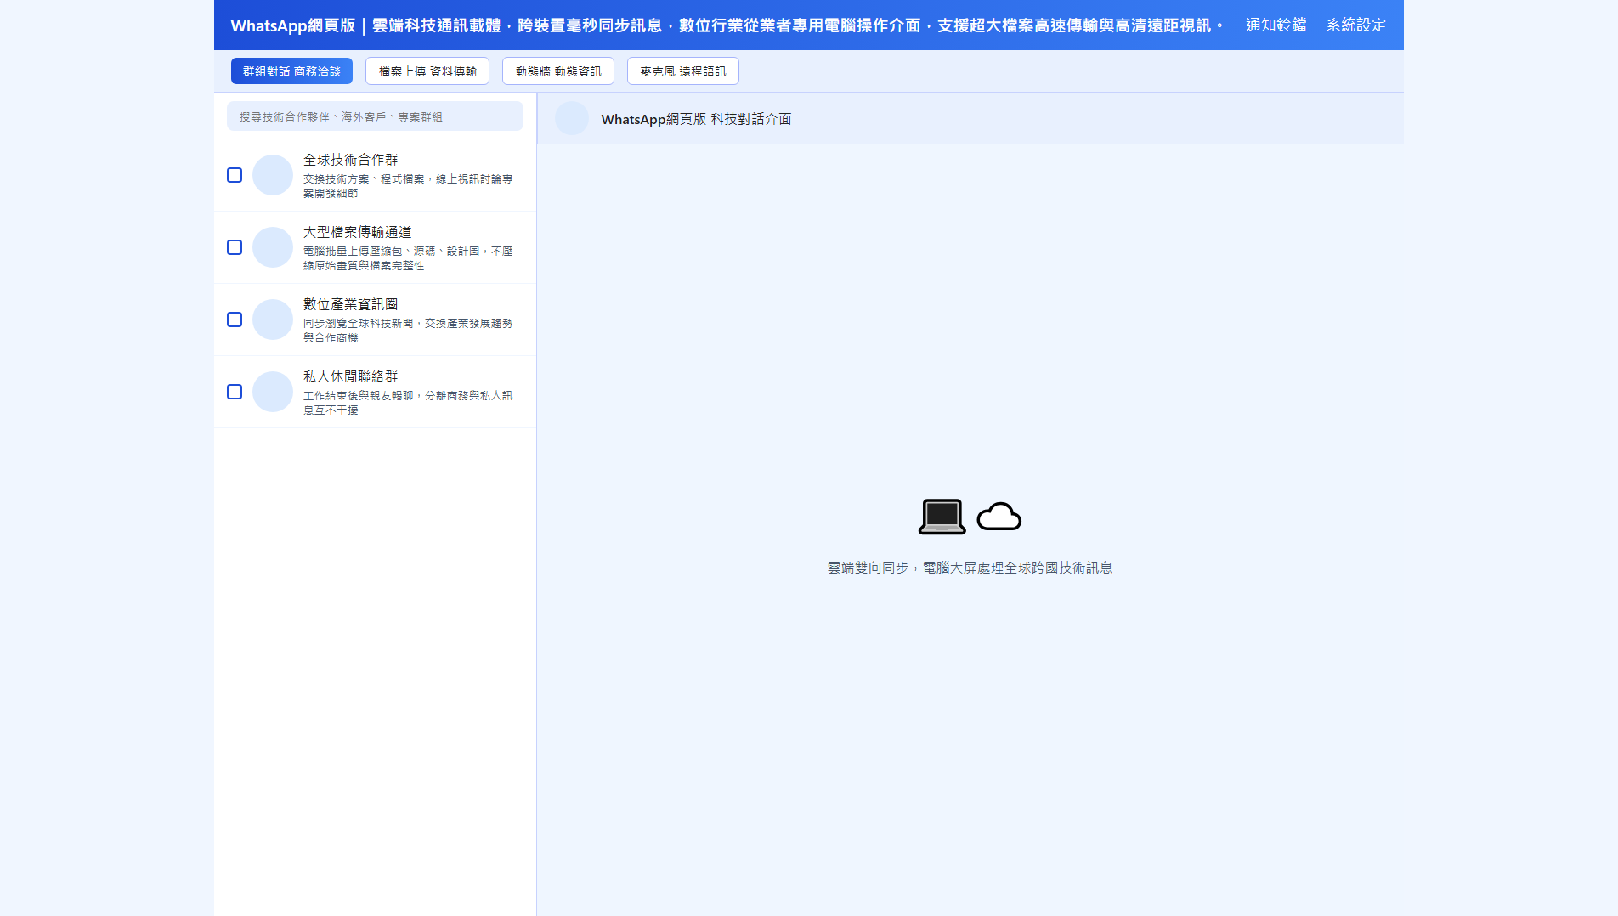Viewport: 1618px width, 916px height.
Task: Click the cloud icon in empty chat area
Action: (x=999, y=517)
